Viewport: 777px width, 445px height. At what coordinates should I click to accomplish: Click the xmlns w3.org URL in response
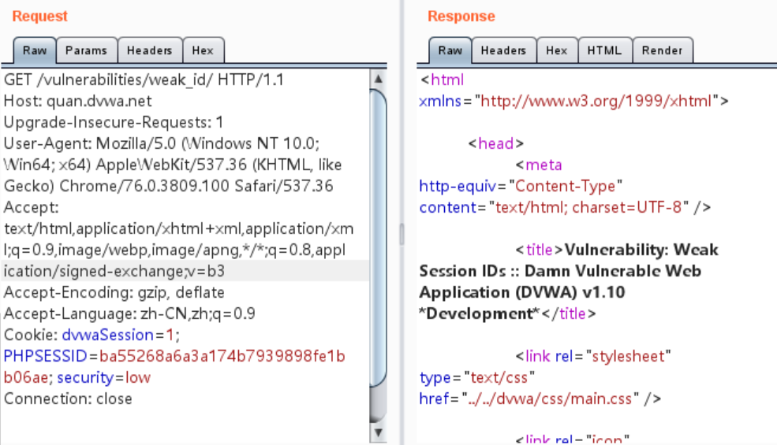click(596, 101)
